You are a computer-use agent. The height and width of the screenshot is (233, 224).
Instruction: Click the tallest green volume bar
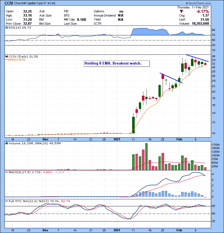coord(146,157)
